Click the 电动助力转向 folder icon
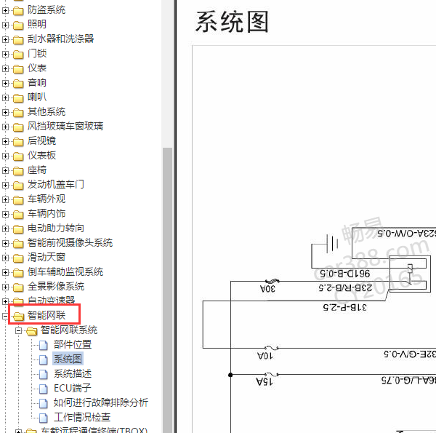Image resolution: width=436 pixels, height=433 pixels. (x=18, y=229)
